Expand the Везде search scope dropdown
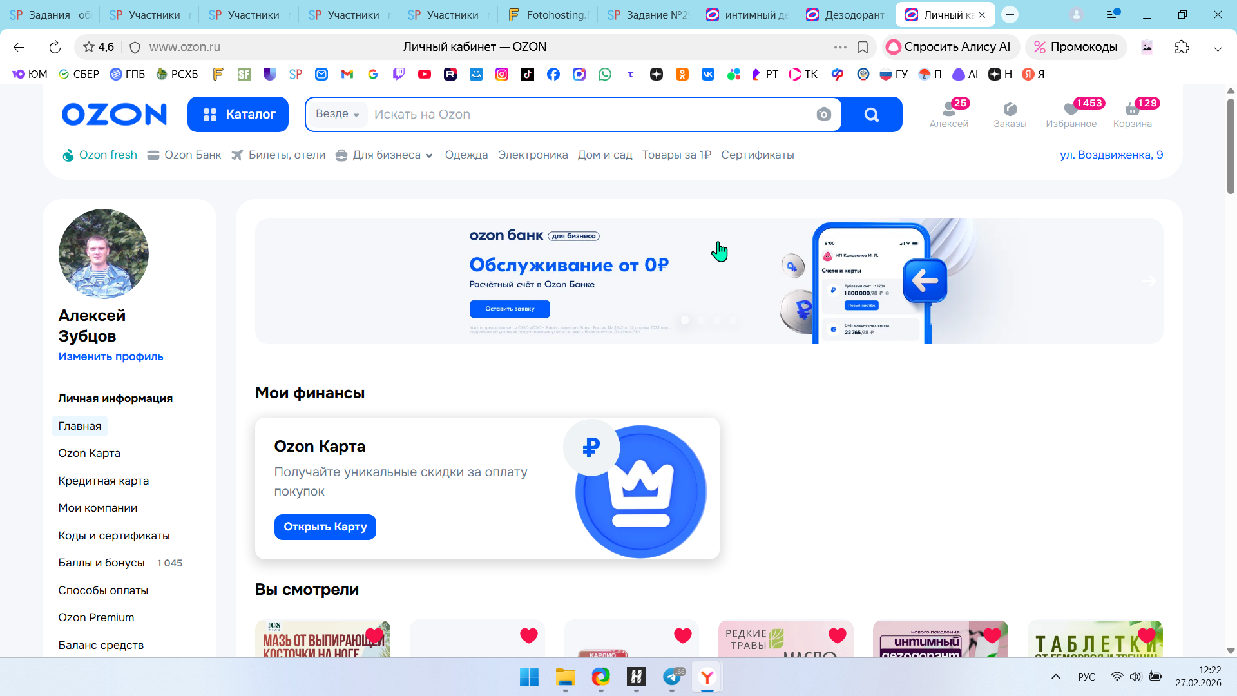 338,114
